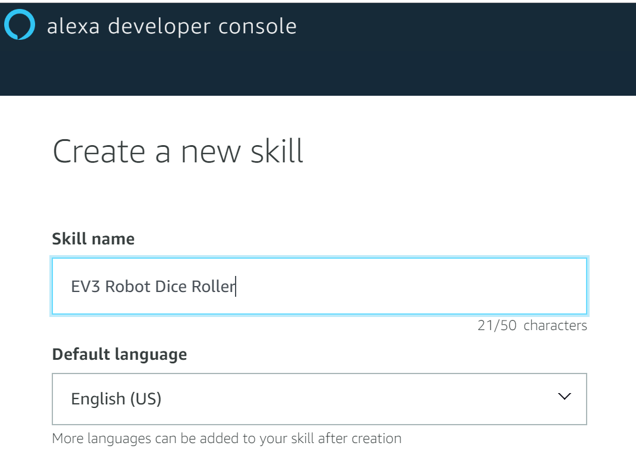Open the alexa developer console home link
Screen dimensions: 636x474
pyautogui.click(x=171, y=26)
